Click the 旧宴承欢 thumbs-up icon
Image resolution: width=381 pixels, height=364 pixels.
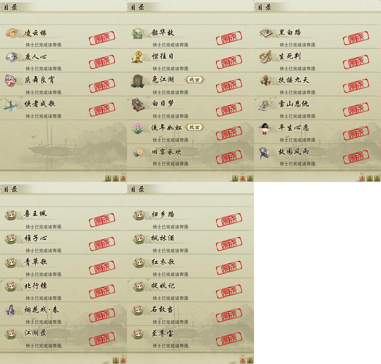tap(138, 152)
